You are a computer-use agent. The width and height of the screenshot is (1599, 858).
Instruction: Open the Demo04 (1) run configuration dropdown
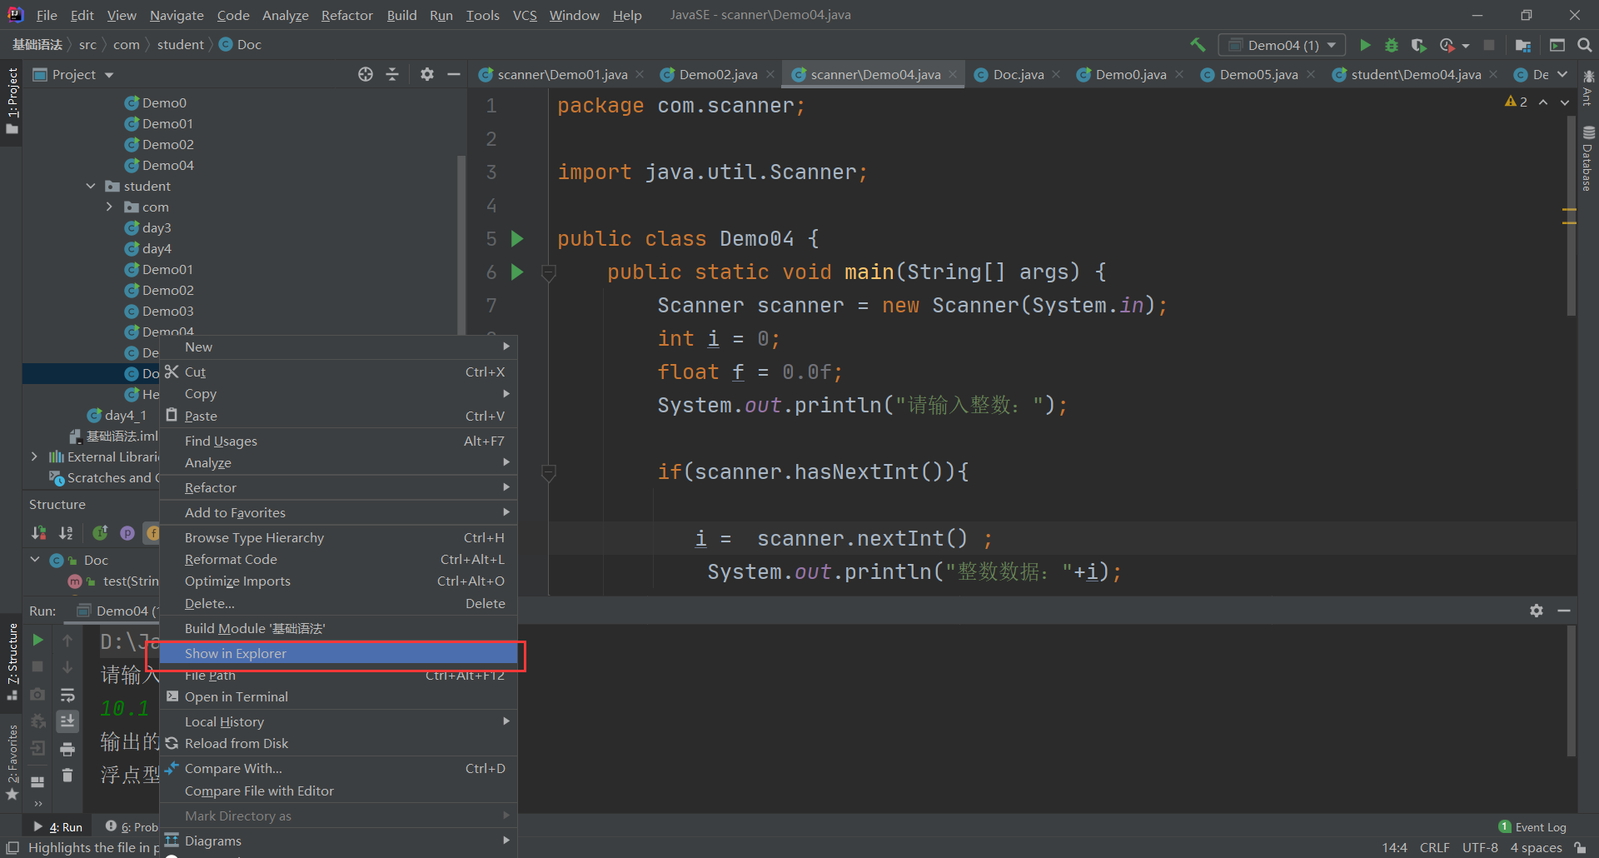tap(1282, 45)
